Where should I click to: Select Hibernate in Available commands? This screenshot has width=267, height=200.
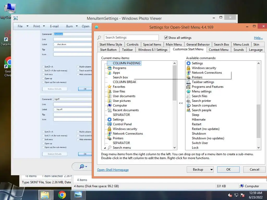199,120
